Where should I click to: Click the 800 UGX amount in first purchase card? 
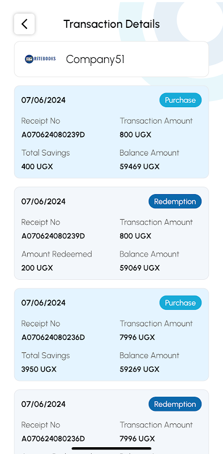tap(135, 135)
